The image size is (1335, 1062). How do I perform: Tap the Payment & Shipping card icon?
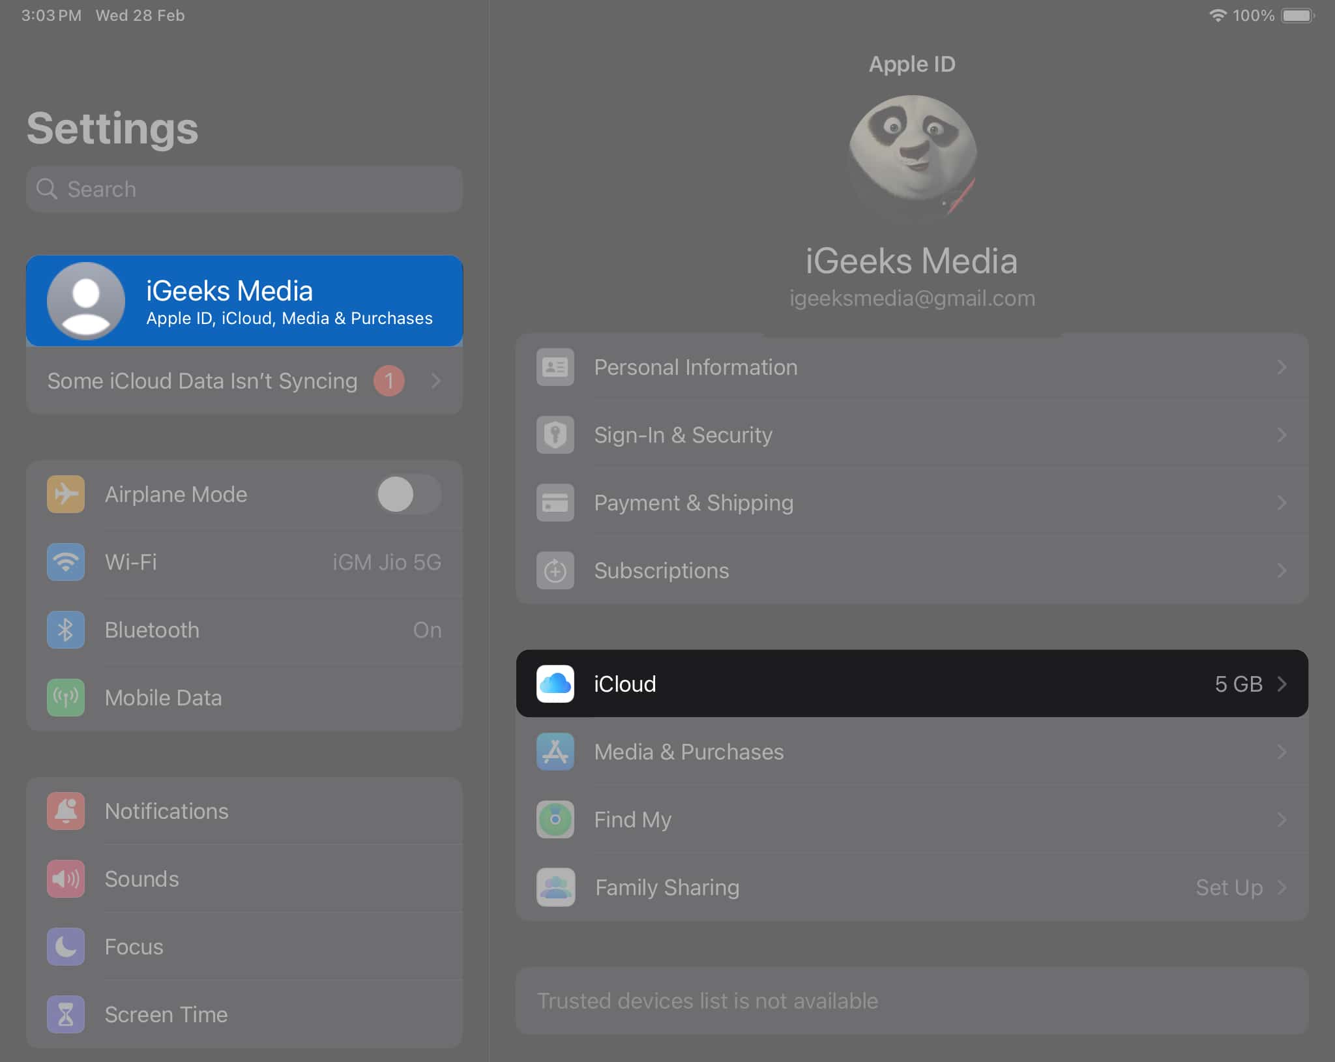(x=555, y=503)
